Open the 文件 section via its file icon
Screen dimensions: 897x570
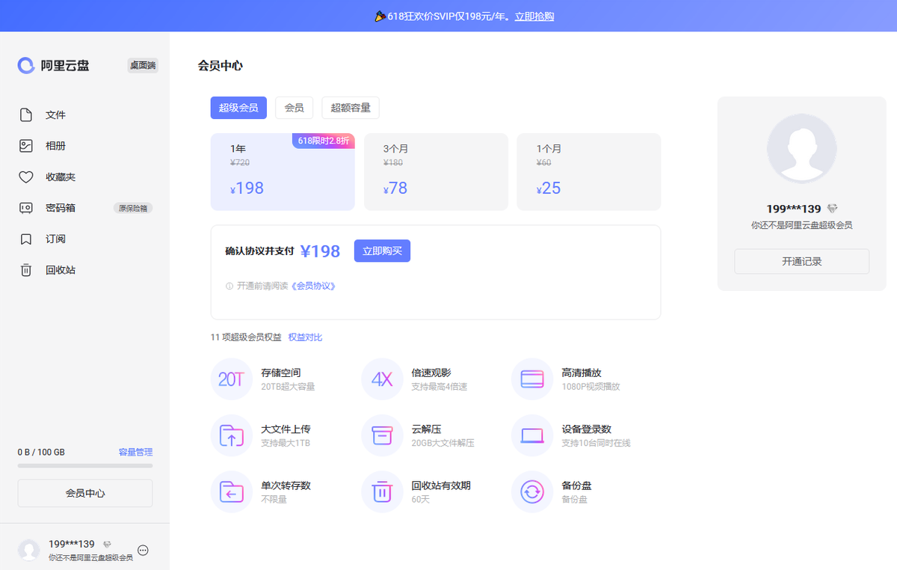26,115
